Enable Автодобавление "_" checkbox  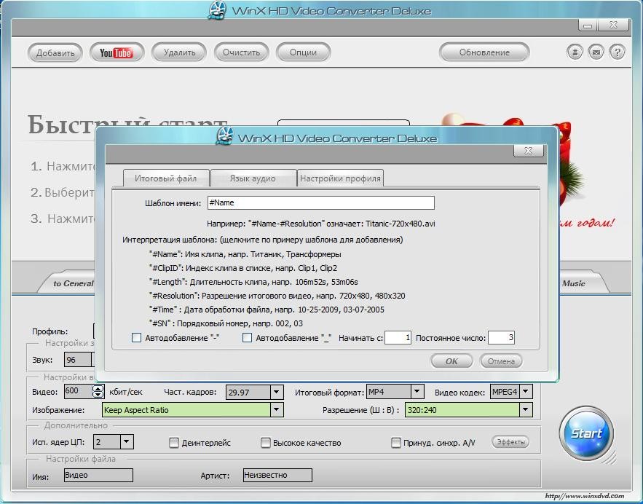click(247, 337)
